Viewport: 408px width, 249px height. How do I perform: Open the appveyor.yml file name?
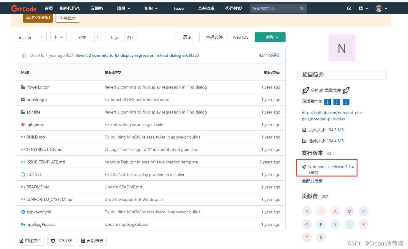click(39, 212)
